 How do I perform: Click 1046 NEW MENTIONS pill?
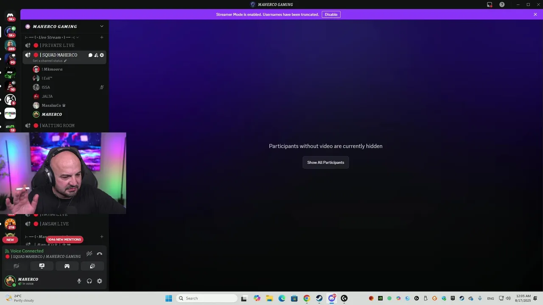(64, 239)
